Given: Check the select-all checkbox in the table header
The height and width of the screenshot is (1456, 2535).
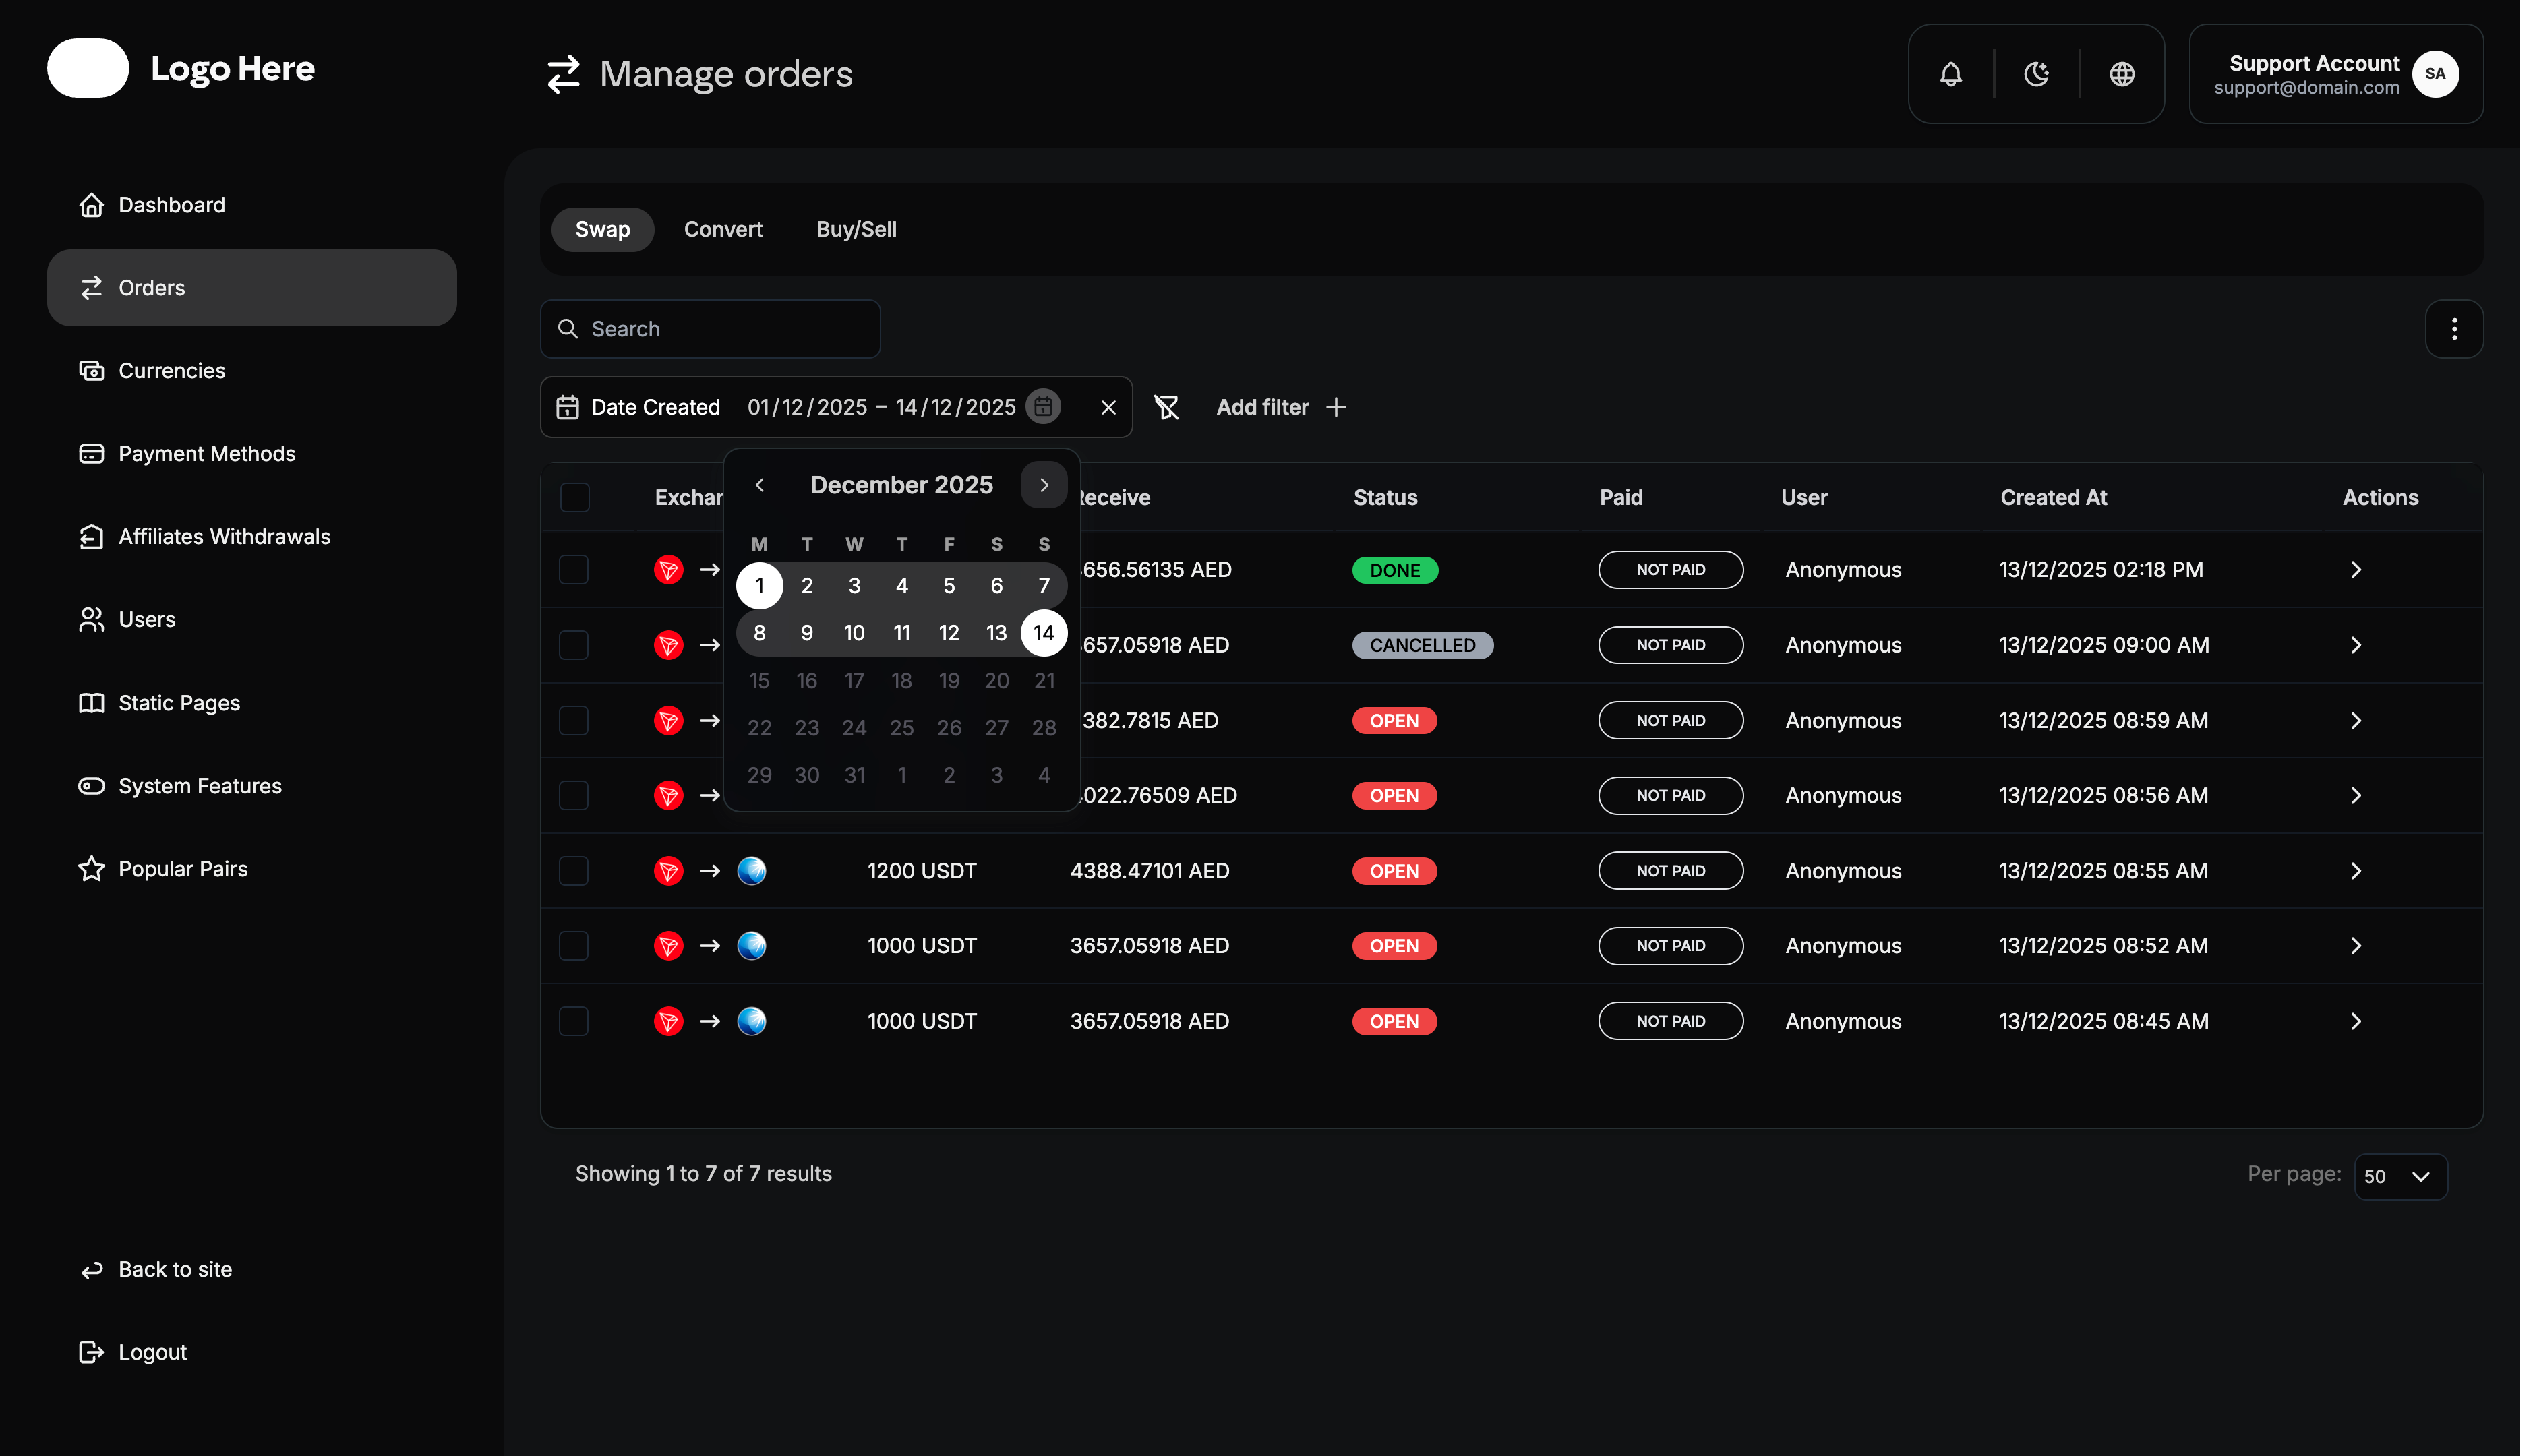Looking at the screenshot, I should (x=574, y=497).
